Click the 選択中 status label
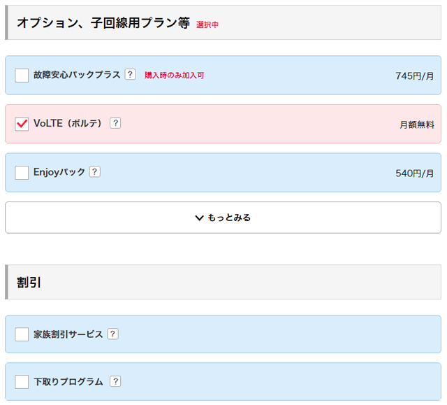This screenshot has height=405, width=447. pyautogui.click(x=207, y=24)
